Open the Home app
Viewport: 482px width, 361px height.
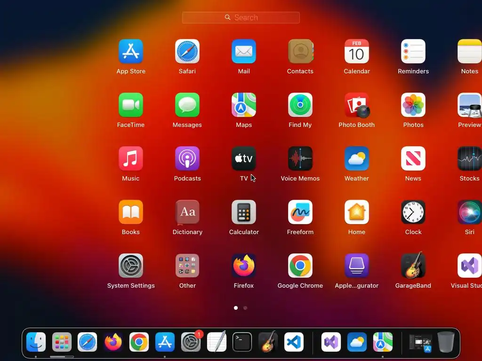[357, 212]
